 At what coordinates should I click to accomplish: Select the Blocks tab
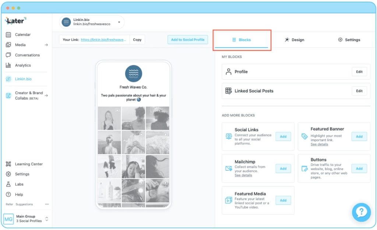242,40
